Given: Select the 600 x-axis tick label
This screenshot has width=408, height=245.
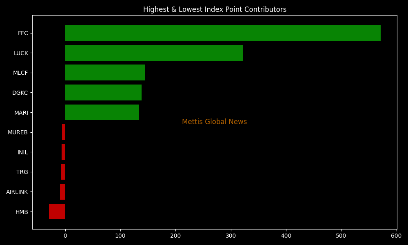Looking at the screenshot, I should (x=396, y=236).
